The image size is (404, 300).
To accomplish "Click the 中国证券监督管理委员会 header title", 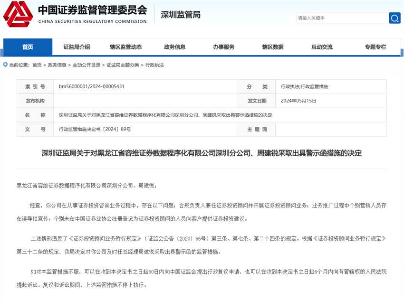I will [93, 10].
